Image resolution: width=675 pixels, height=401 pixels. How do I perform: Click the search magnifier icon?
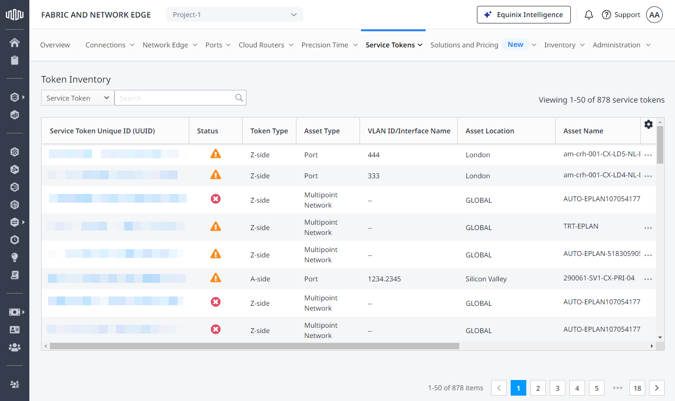(x=239, y=98)
